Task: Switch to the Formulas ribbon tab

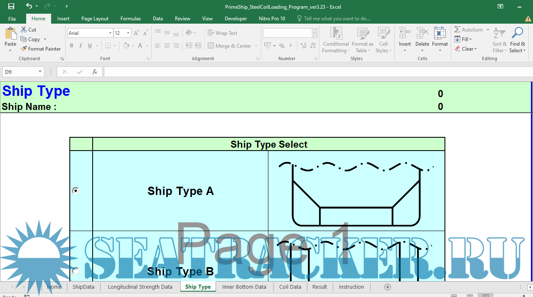Action: (130, 19)
